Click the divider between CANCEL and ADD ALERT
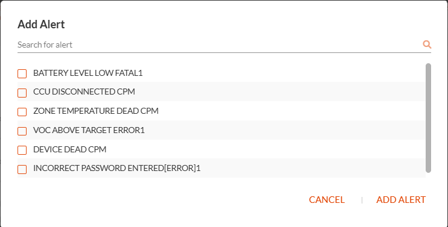Image resolution: width=448 pixels, height=227 pixels. (362, 200)
